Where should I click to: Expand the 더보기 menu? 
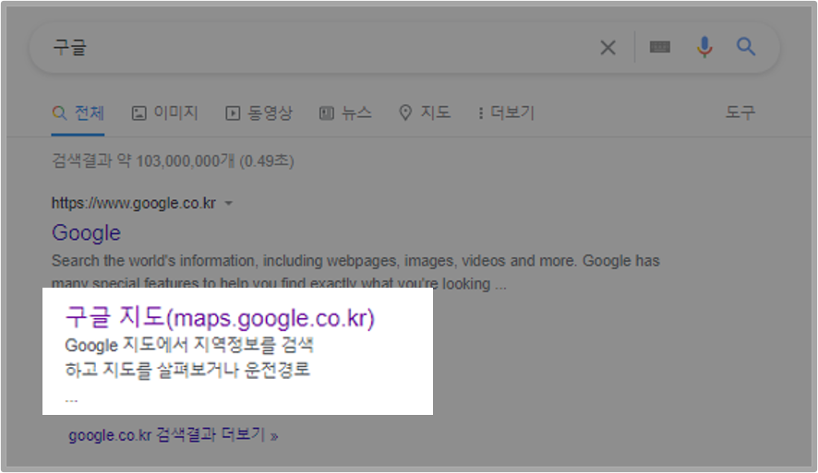(x=506, y=113)
